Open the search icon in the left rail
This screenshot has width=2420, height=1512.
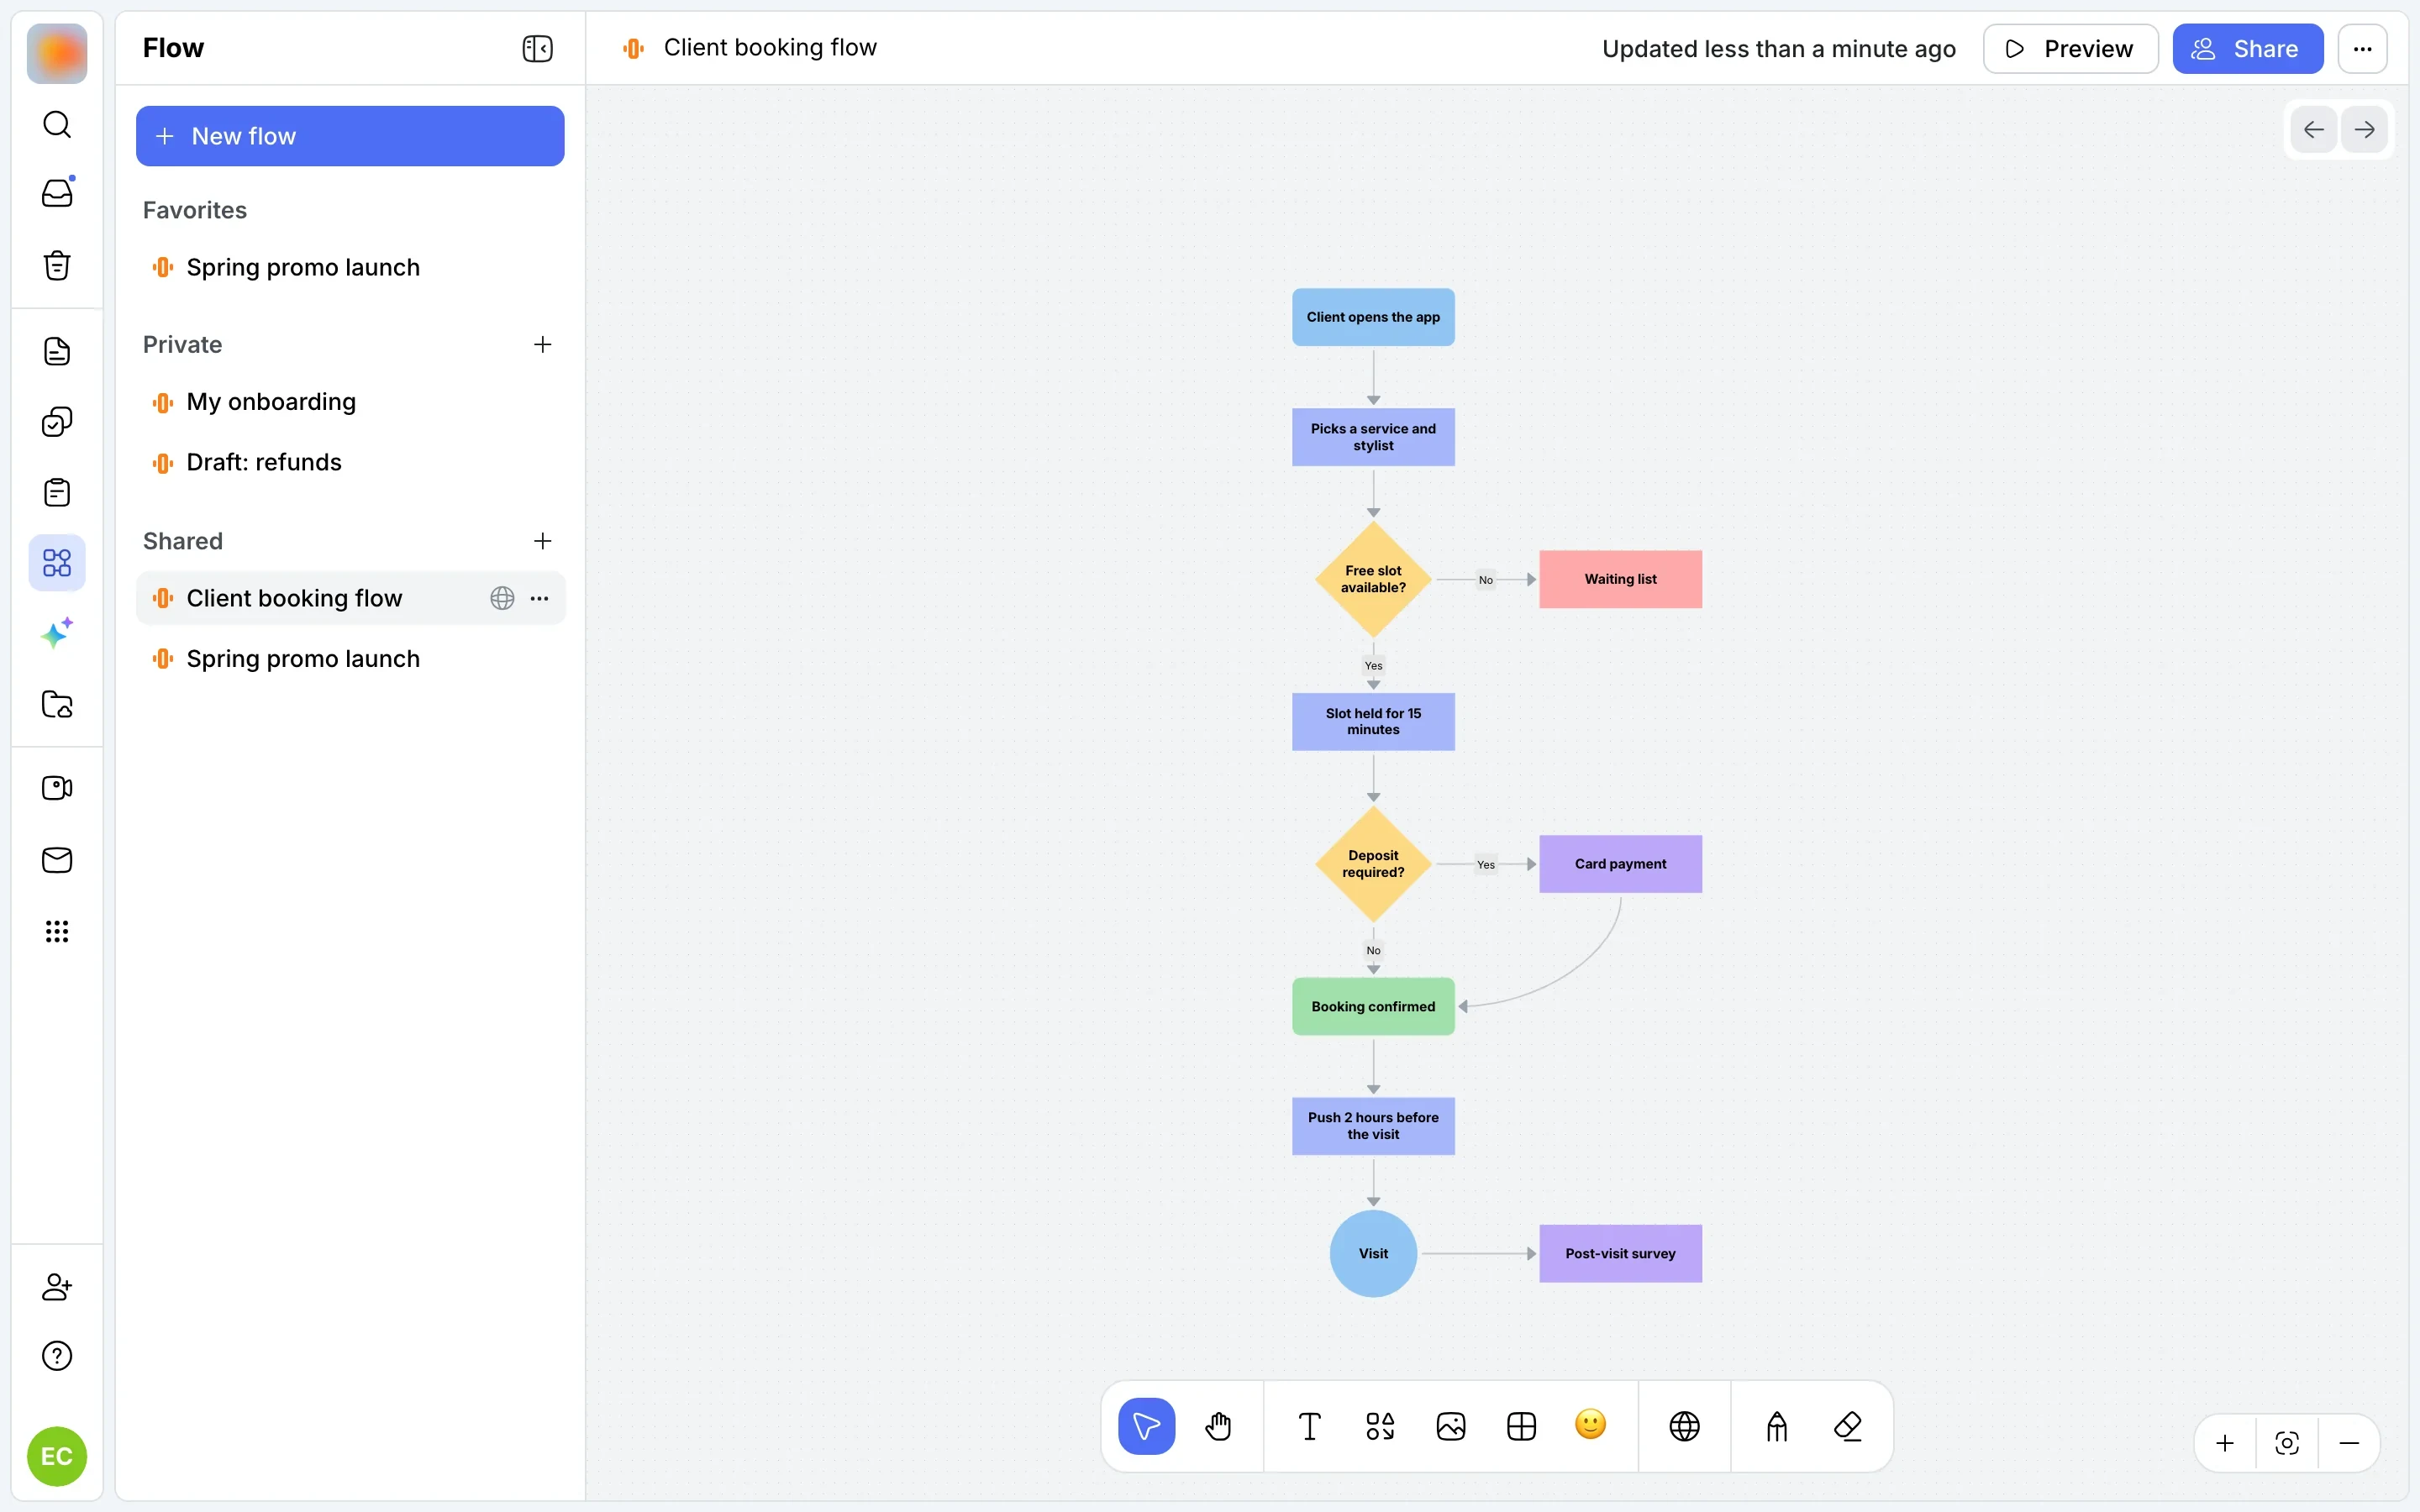pyautogui.click(x=57, y=124)
